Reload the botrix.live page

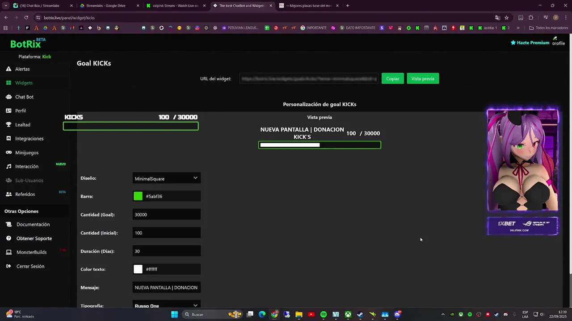tap(26, 18)
